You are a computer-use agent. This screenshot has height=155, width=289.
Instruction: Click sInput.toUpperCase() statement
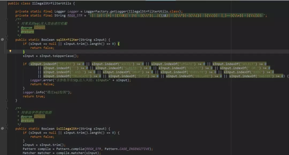coord(51,56)
